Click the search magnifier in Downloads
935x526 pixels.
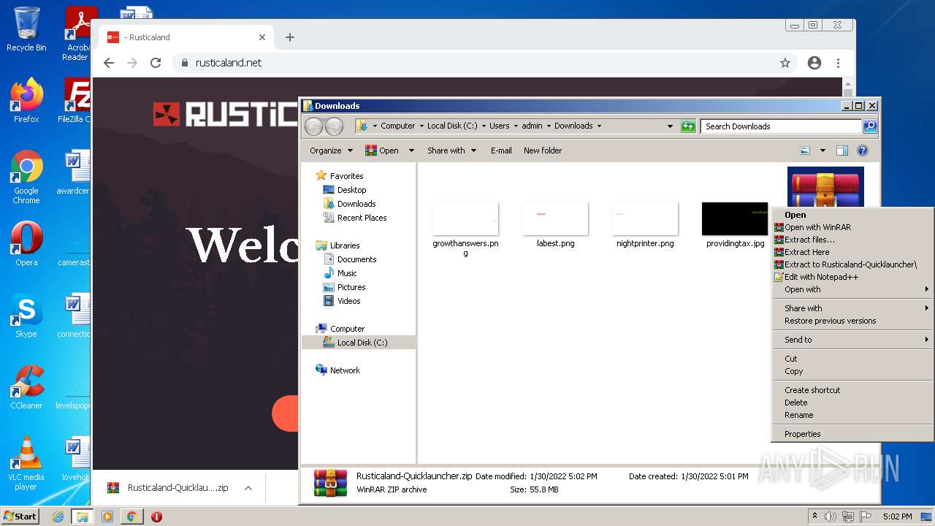point(869,126)
